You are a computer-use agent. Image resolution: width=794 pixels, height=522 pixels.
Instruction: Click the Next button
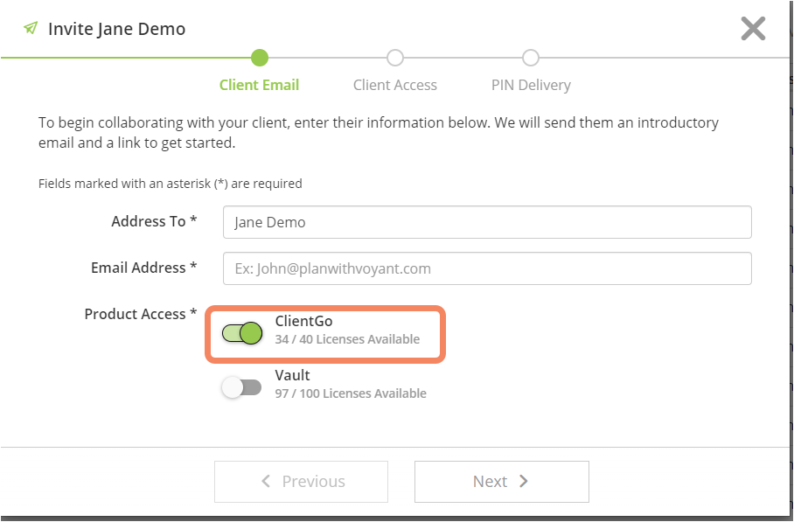coord(502,482)
